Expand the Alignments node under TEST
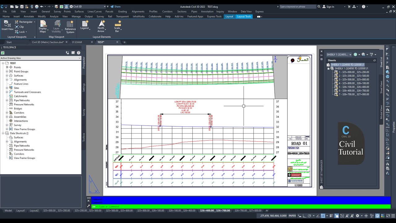Image resolution: width=396 pixels, height=223 pixels. coord(7,80)
